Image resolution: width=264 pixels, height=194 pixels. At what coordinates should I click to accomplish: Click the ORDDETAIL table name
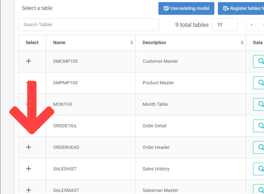65,126
